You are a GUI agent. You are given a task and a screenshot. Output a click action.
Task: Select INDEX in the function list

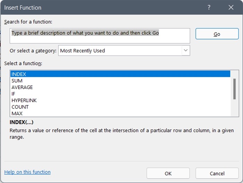tap(19, 74)
